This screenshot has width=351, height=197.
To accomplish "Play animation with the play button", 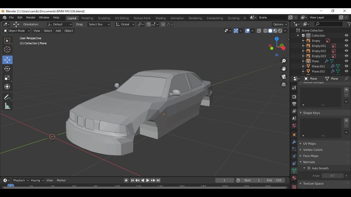I will tap(148, 180).
